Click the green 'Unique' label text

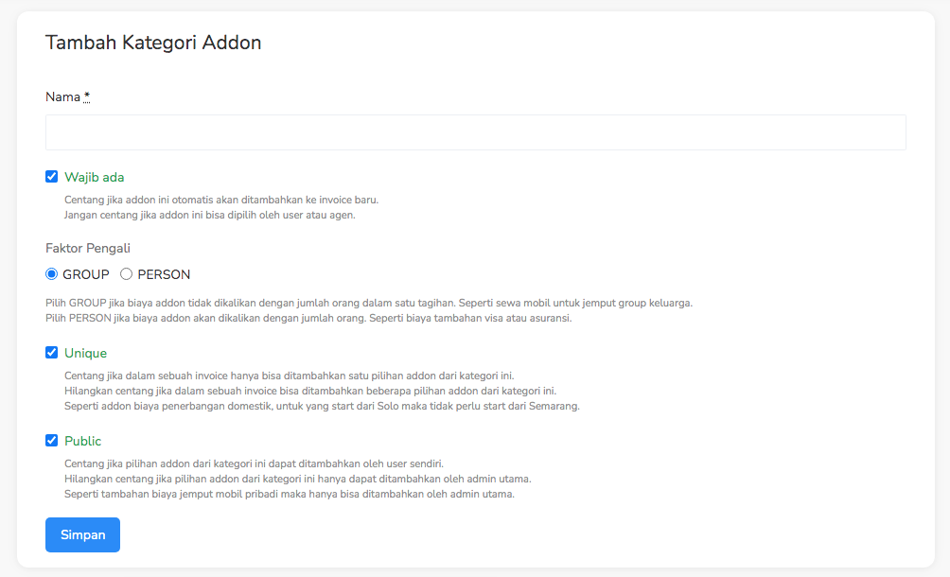pos(85,353)
